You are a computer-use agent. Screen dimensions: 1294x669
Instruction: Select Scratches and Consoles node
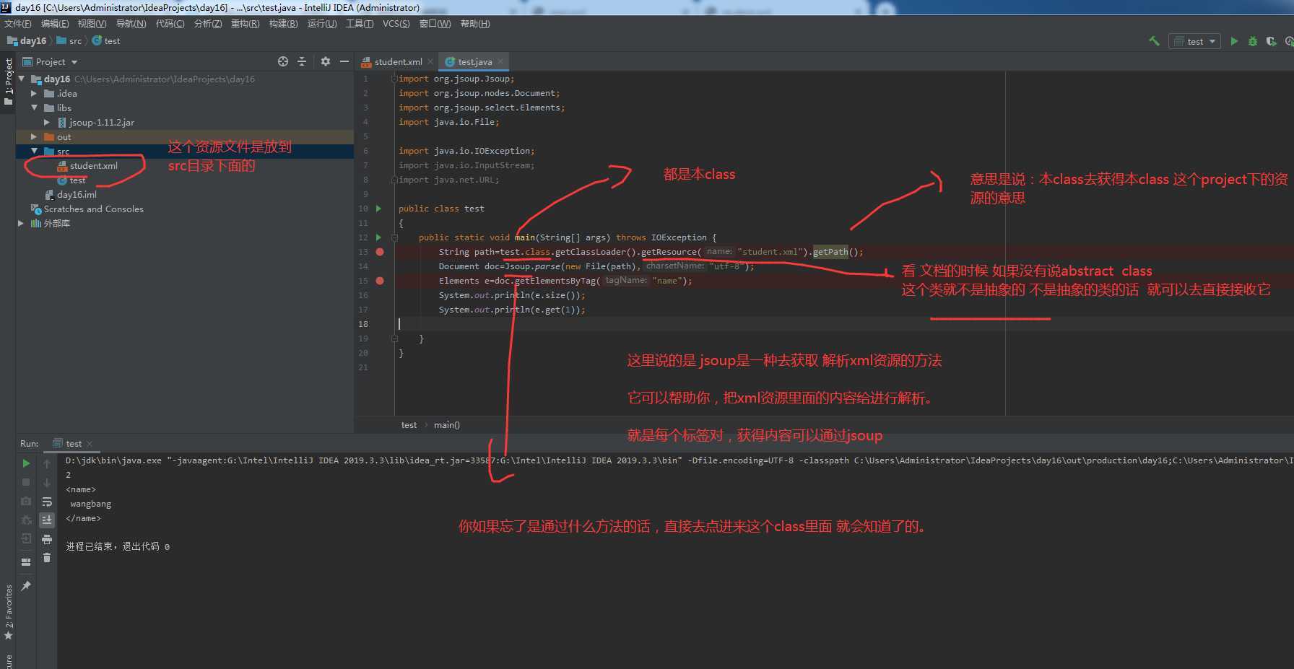[x=93, y=209]
